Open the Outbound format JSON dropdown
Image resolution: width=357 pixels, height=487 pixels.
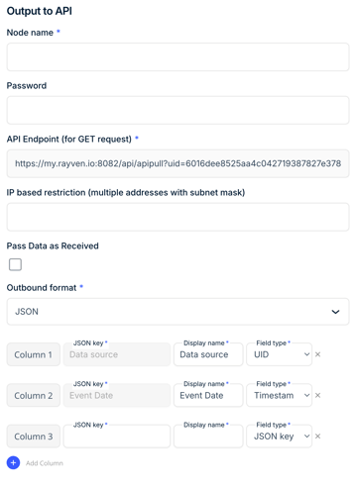[178, 312]
